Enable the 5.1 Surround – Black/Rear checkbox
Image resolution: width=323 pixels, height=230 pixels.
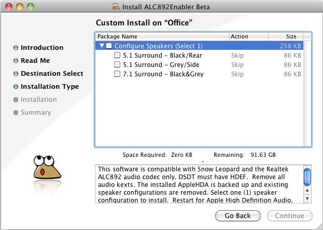117,56
